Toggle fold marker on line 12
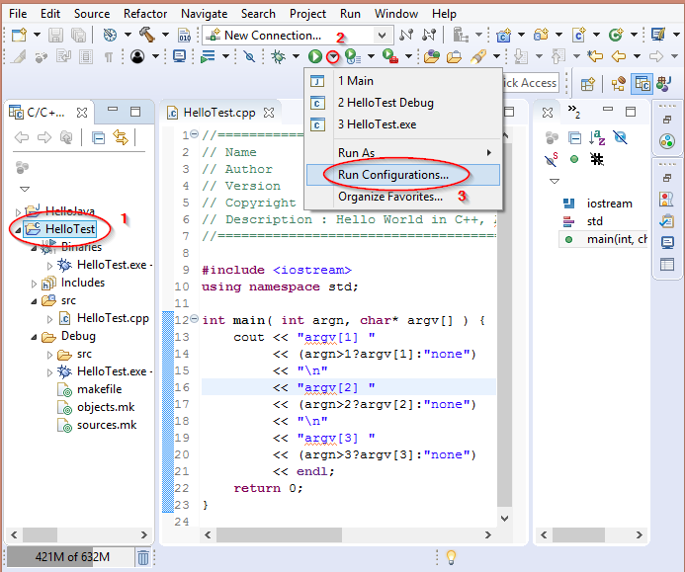This screenshot has width=685, height=572. click(x=193, y=319)
